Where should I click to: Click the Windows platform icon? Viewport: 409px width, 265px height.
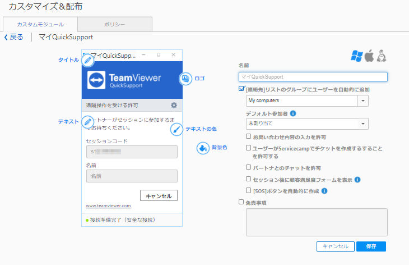(356, 56)
